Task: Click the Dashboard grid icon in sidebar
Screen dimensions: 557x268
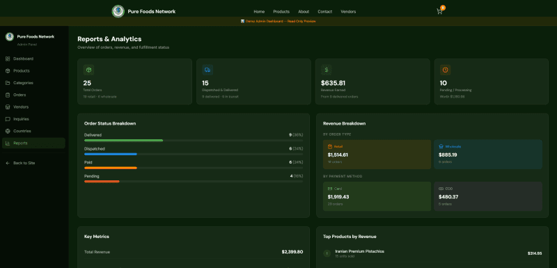Action: [8, 59]
